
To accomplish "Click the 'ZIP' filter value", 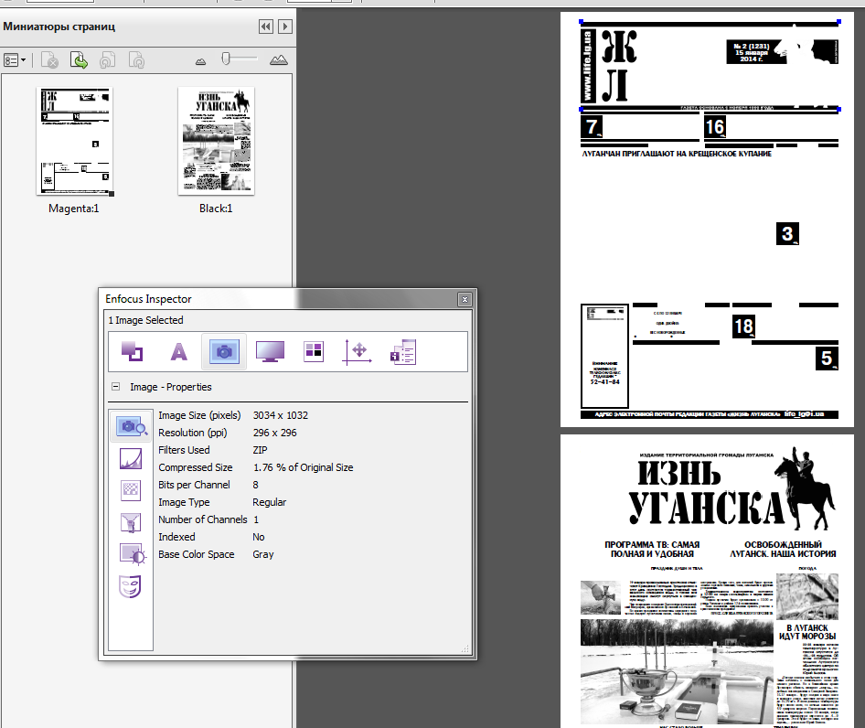I will point(260,450).
